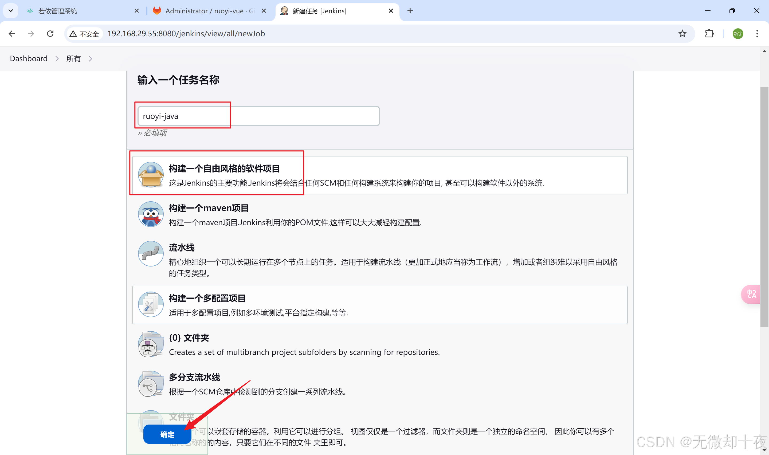Pick the multi-configuration project icon
Screen dimensions: 769x455
point(151,304)
